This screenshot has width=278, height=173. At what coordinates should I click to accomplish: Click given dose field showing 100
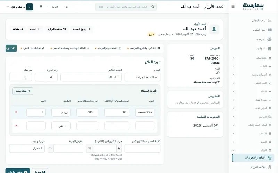[x=88, y=112]
